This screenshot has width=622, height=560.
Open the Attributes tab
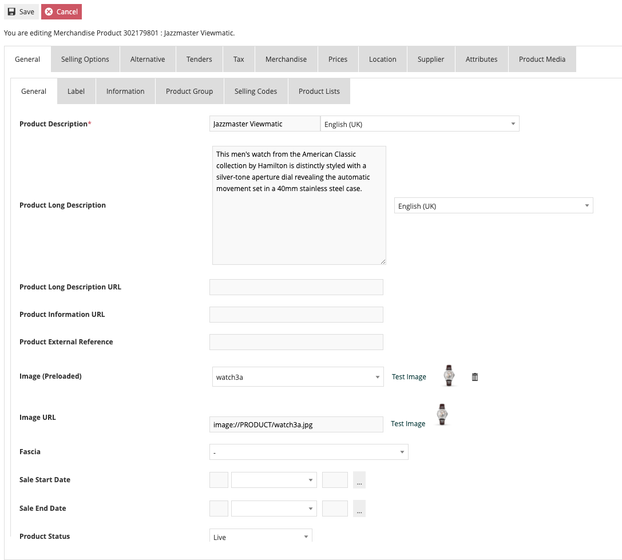click(482, 59)
